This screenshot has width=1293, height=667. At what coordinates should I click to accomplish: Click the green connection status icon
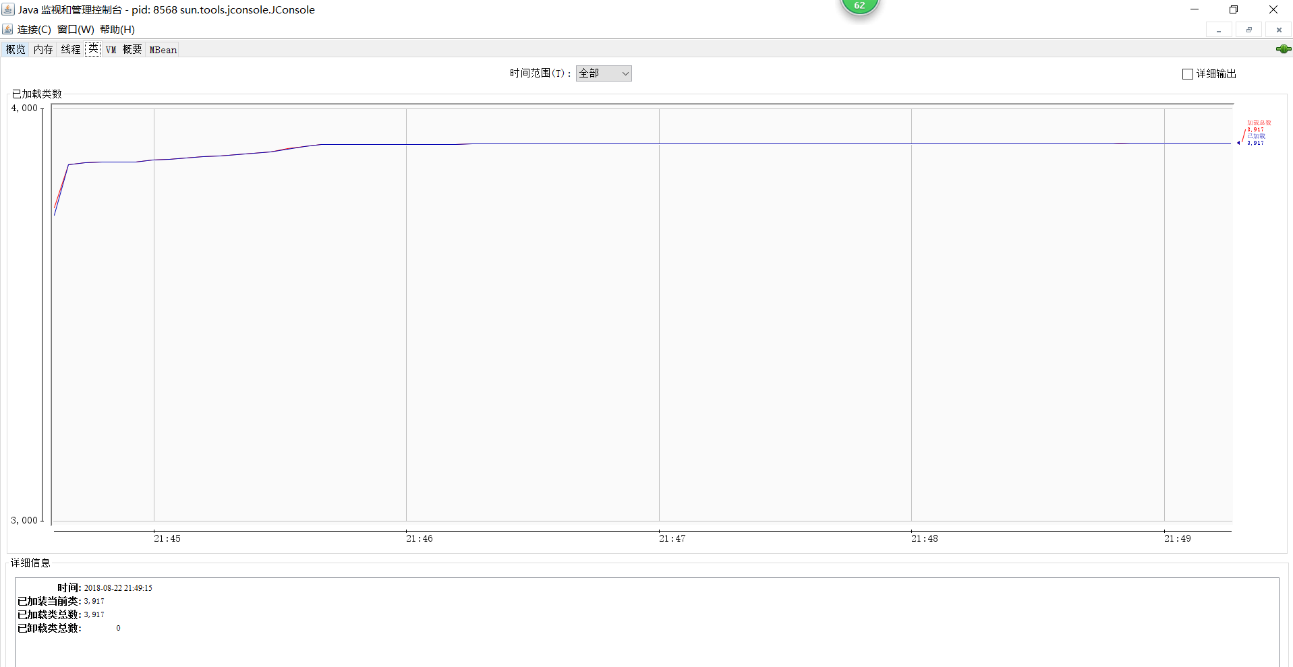pyautogui.click(x=1283, y=49)
